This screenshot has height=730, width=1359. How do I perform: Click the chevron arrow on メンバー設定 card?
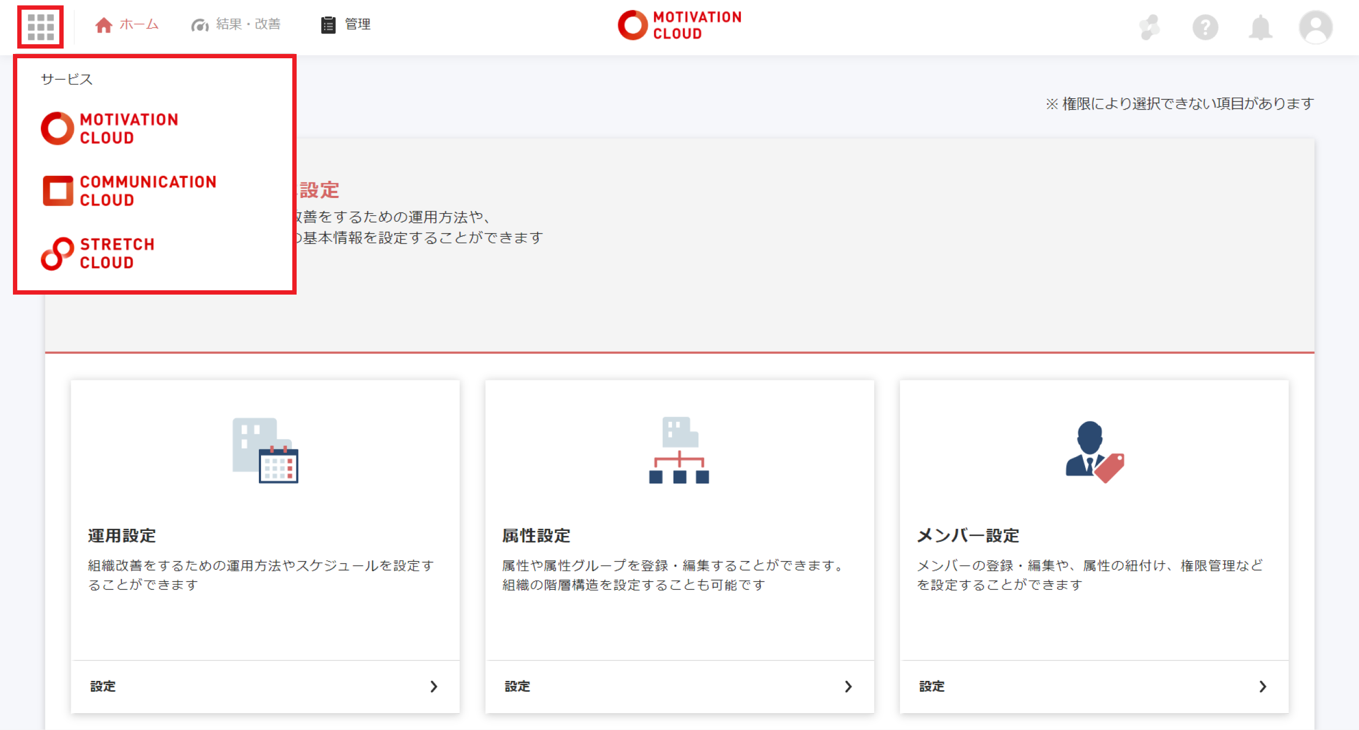click(1262, 686)
